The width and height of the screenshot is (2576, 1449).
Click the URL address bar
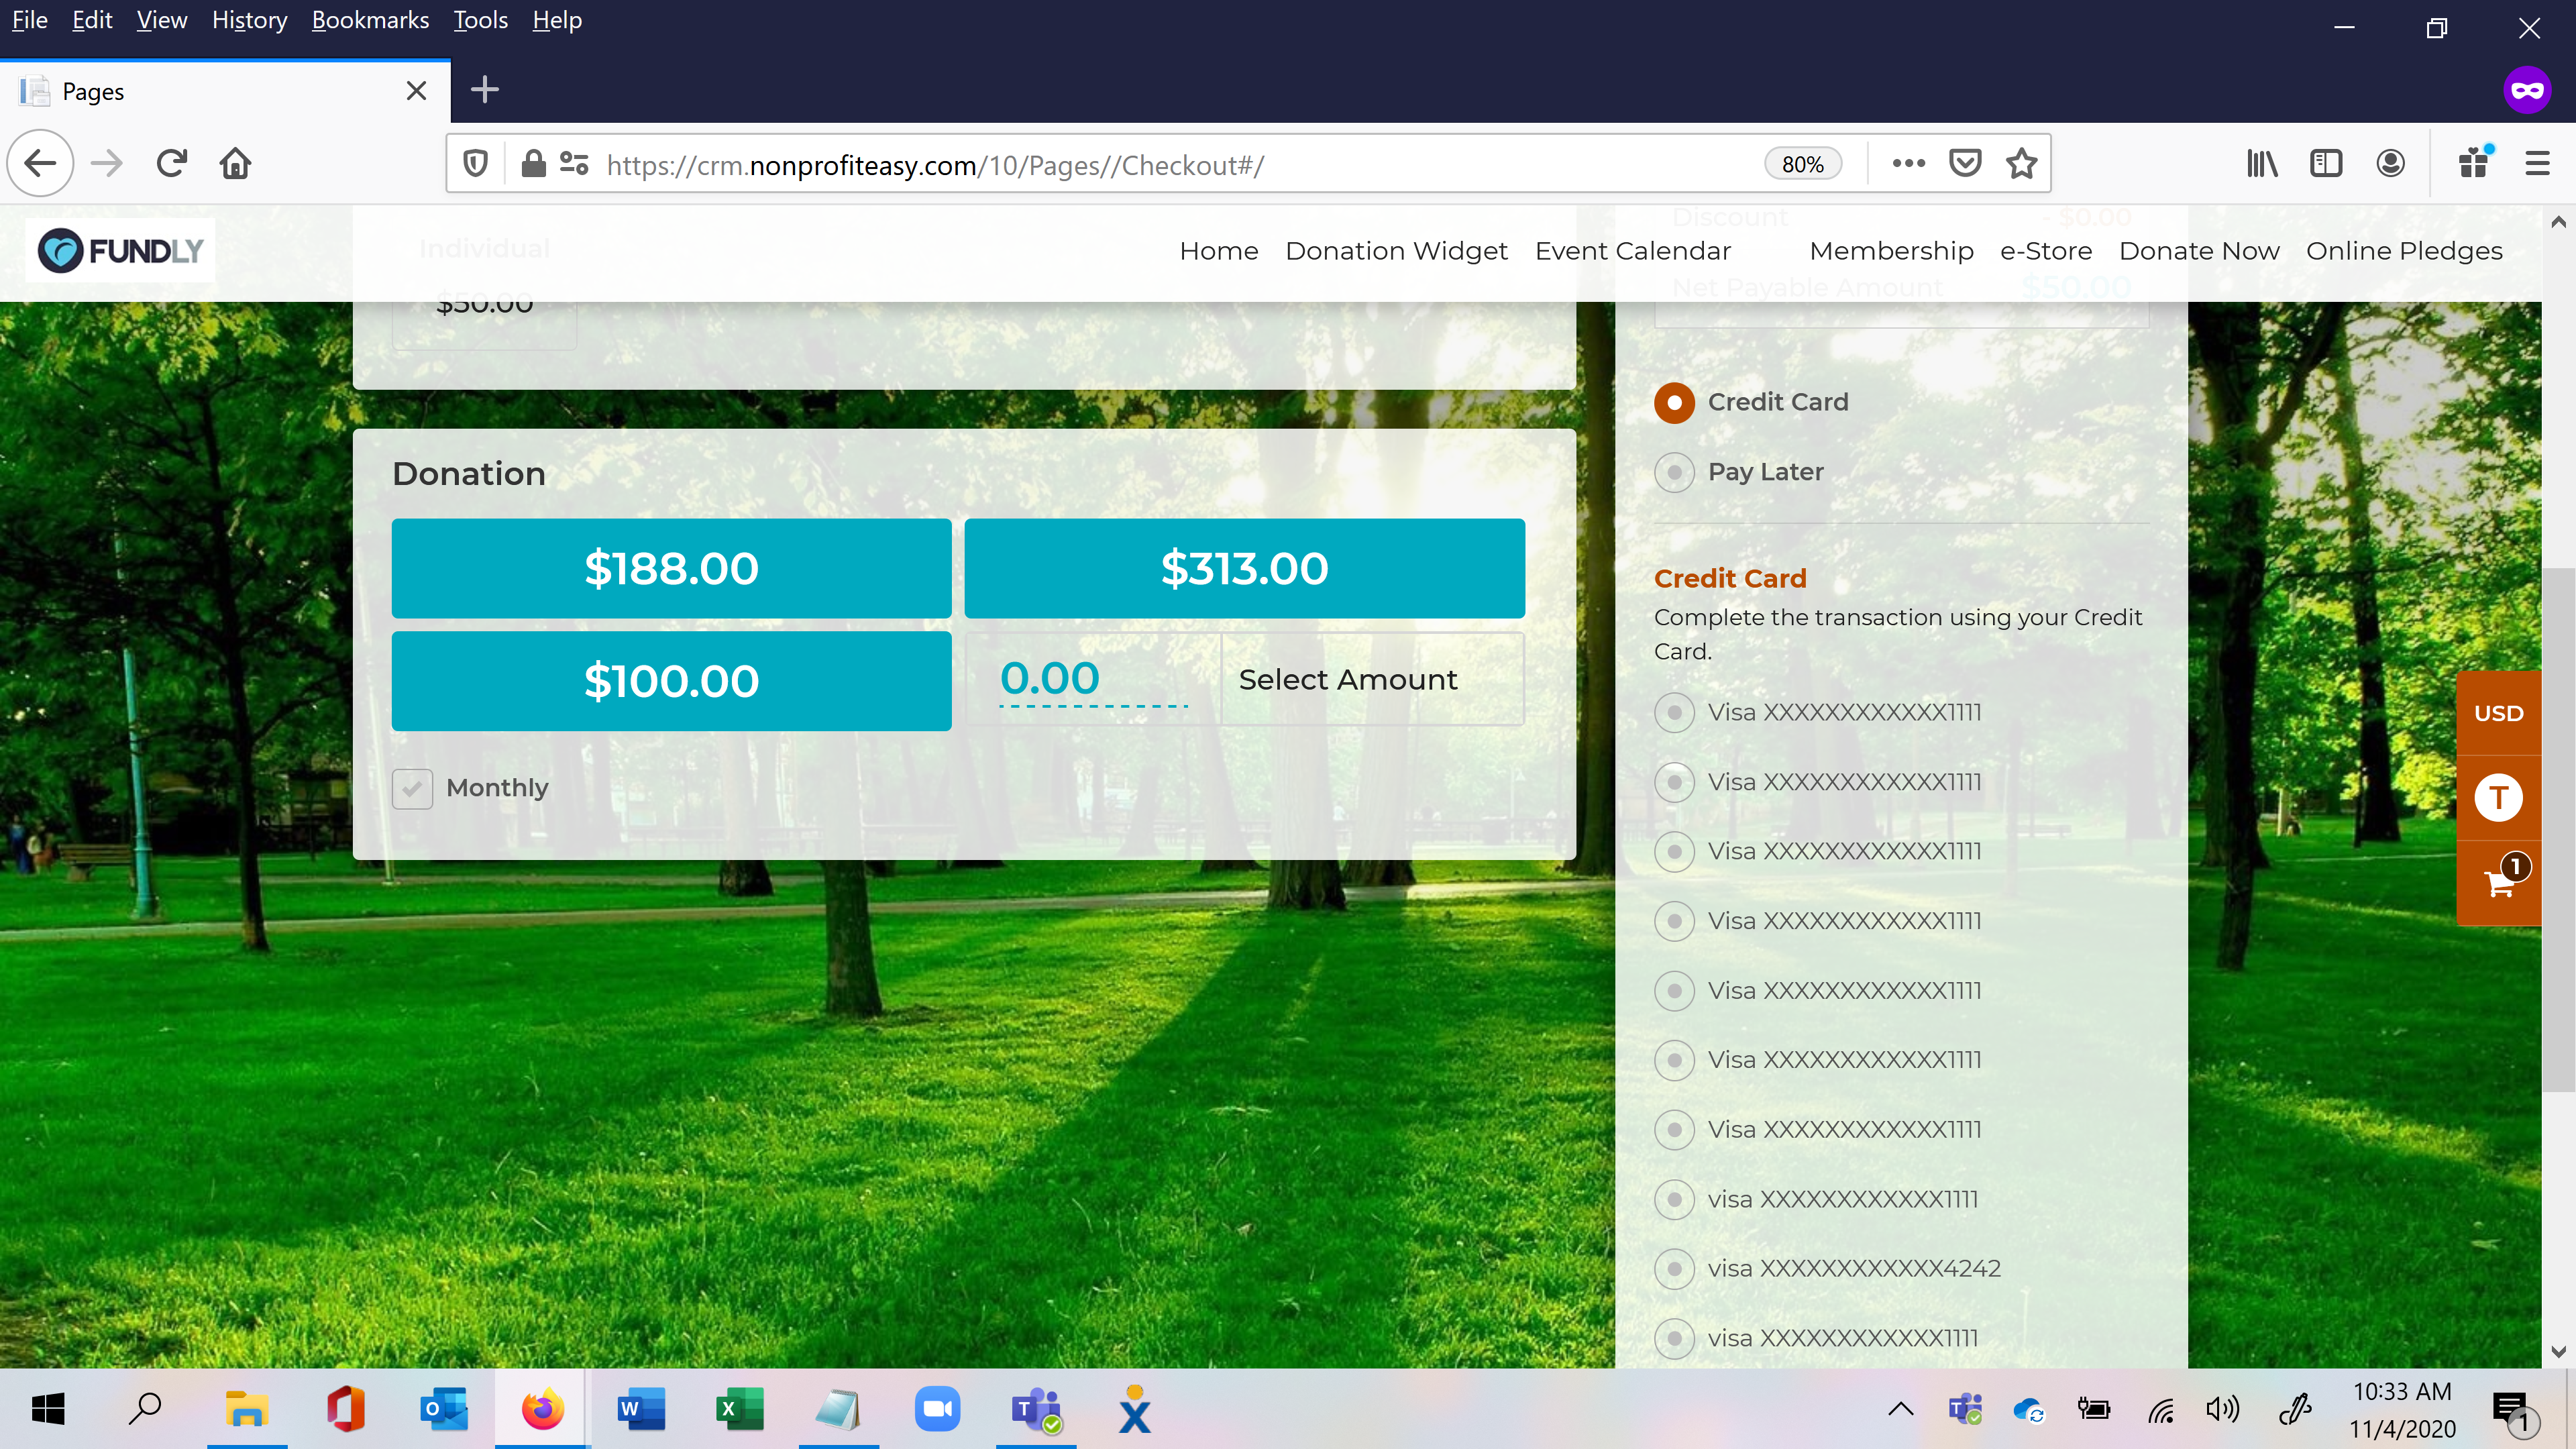tap(1180, 164)
